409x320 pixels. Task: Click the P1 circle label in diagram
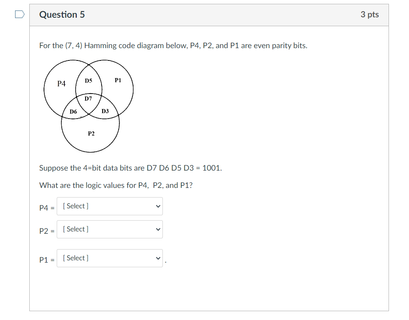click(118, 80)
